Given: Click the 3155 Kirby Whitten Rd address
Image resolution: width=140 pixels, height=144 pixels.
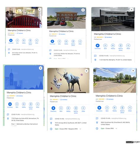Looking at the screenshot, I should pos(67,55).
